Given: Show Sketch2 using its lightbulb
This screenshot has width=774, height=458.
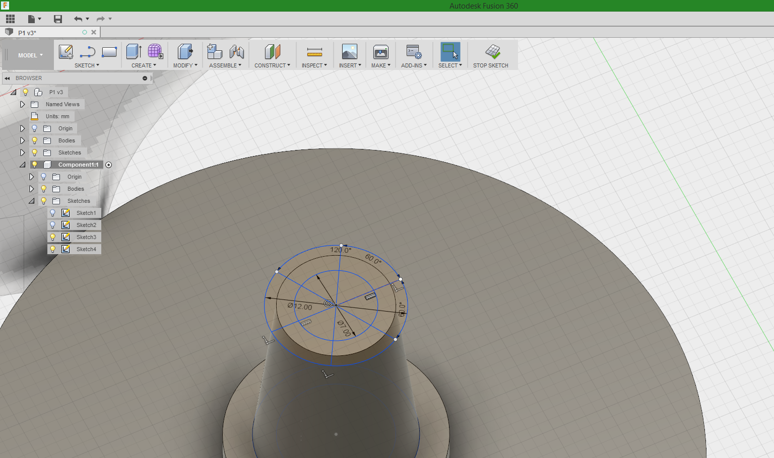Looking at the screenshot, I should 52,225.
